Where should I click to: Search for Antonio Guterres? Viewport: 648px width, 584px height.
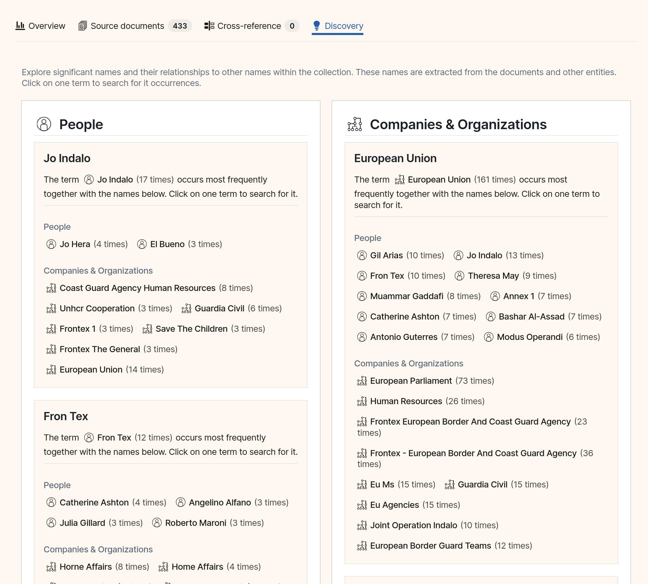point(416,337)
